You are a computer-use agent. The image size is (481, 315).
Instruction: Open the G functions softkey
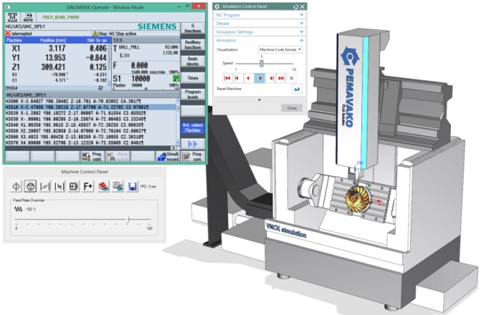pos(192,28)
